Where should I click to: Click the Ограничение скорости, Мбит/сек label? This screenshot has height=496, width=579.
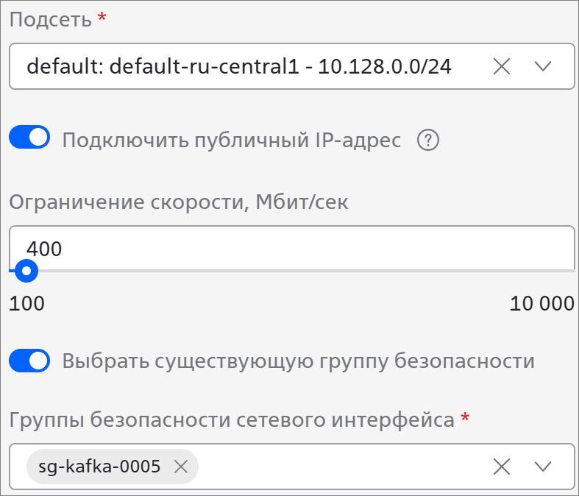178,202
